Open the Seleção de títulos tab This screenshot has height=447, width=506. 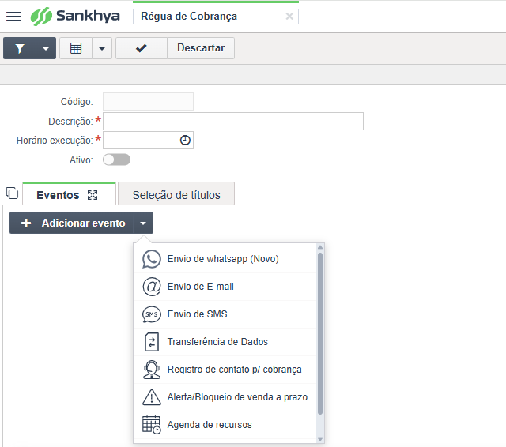pyautogui.click(x=176, y=193)
